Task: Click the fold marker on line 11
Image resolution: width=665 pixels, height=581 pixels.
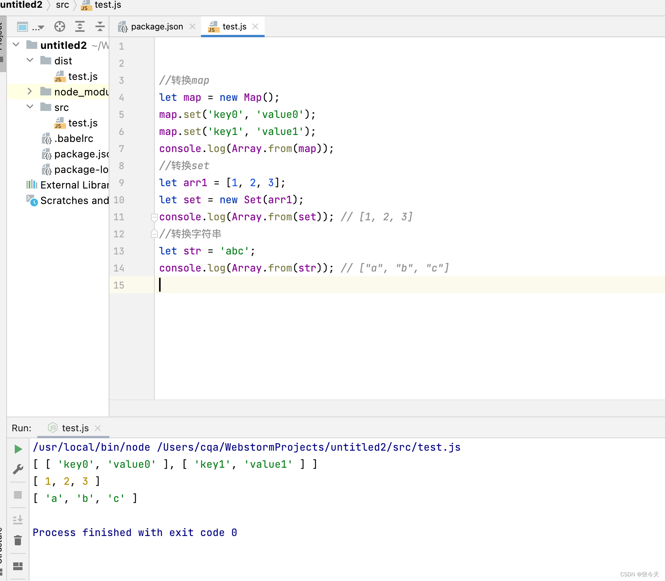Action: (154, 217)
